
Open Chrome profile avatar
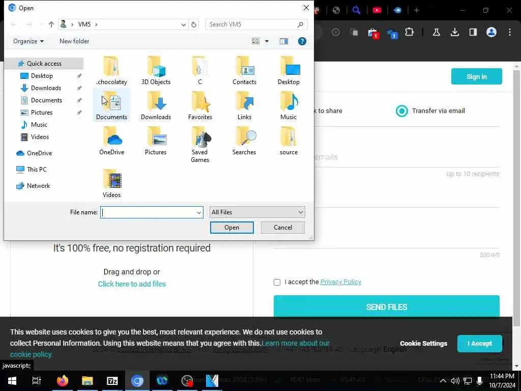[x=491, y=32]
